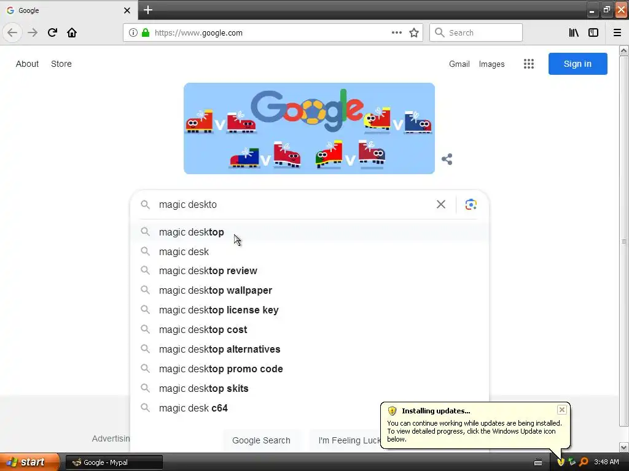629x471 pixels.
Task: Click the forward navigation arrow
Action: click(x=33, y=33)
